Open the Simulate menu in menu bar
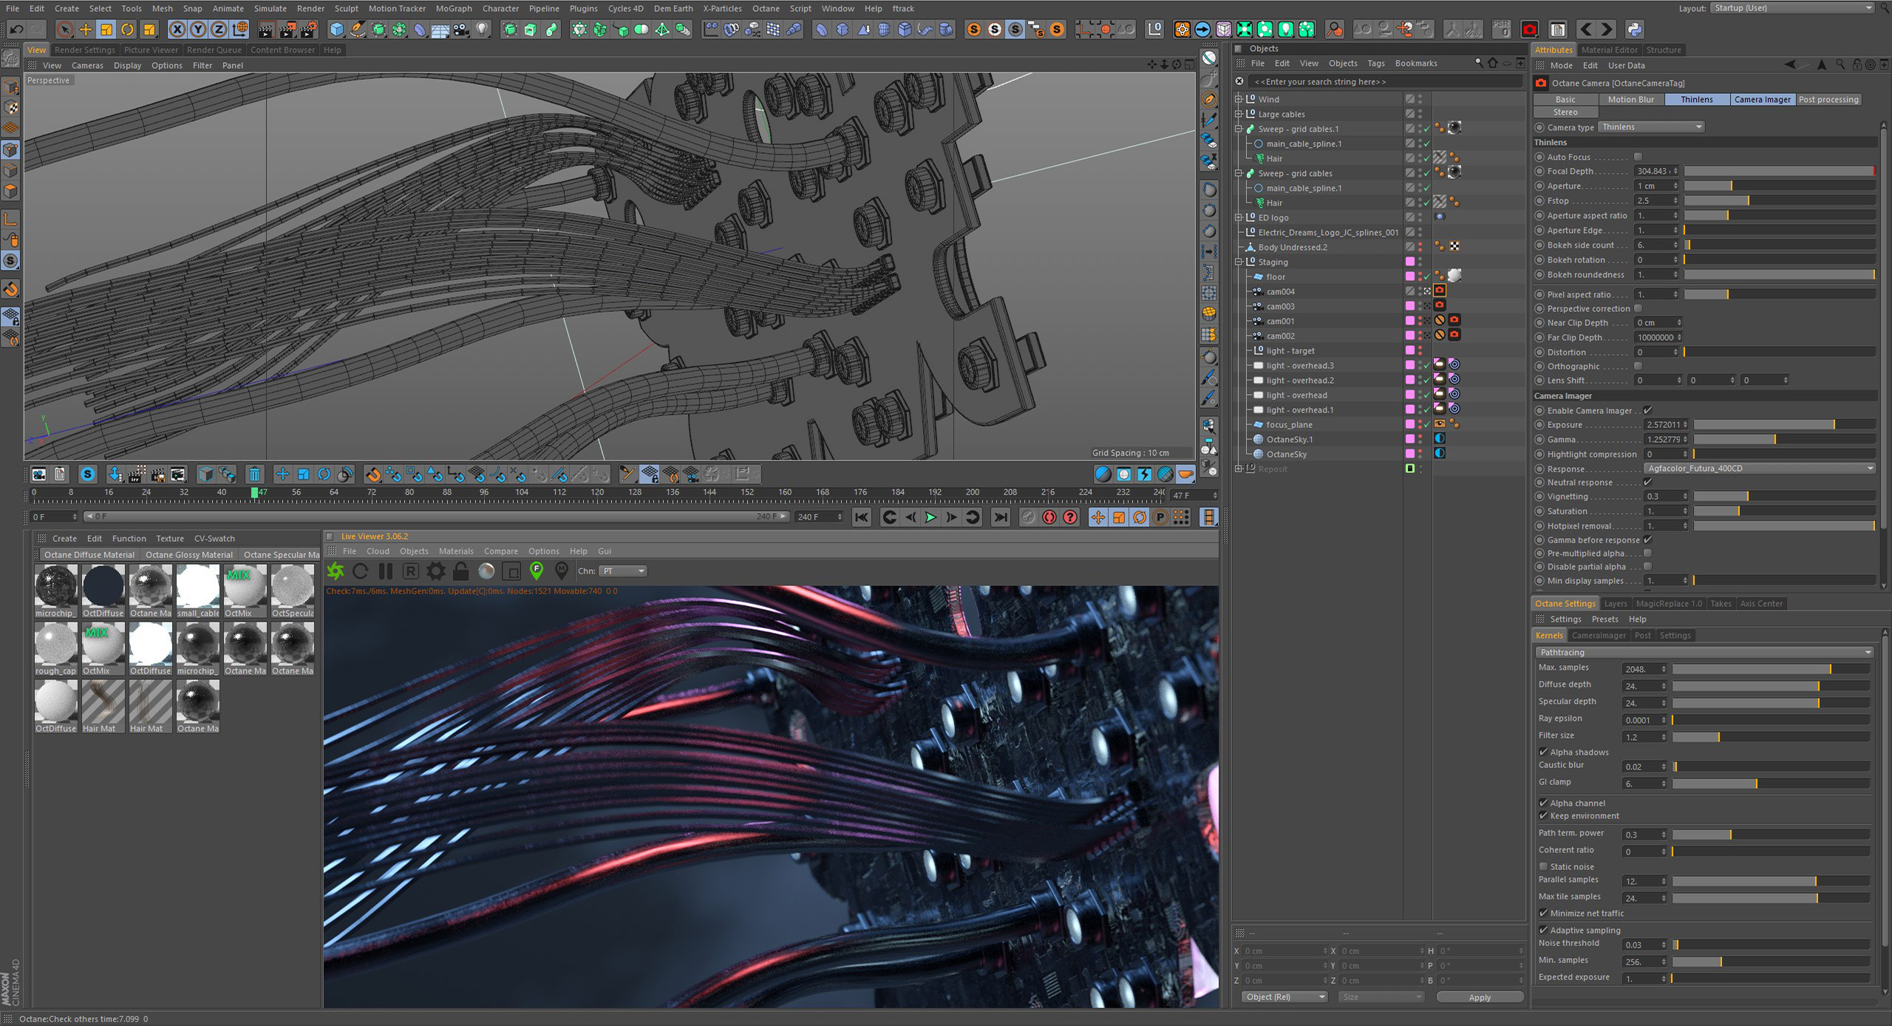Viewport: 1892px width, 1026px height. tap(271, 9)
